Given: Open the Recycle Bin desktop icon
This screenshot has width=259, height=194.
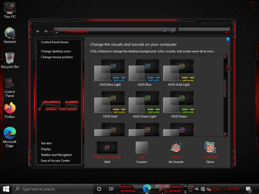Looking at the screenshot, I should [x=10, y=60].
